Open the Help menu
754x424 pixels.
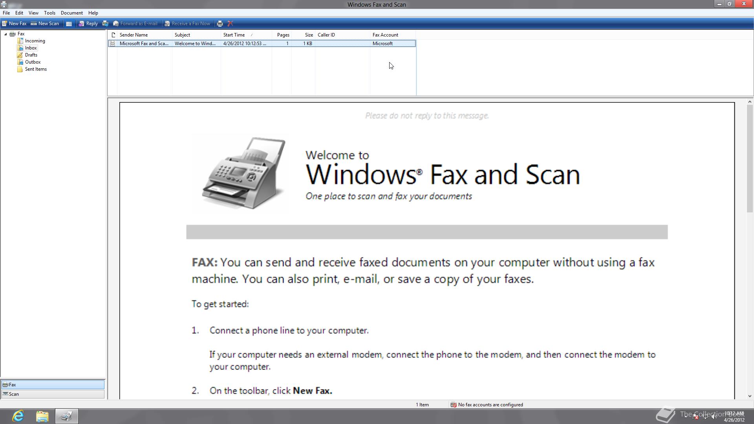coord(93,13)
